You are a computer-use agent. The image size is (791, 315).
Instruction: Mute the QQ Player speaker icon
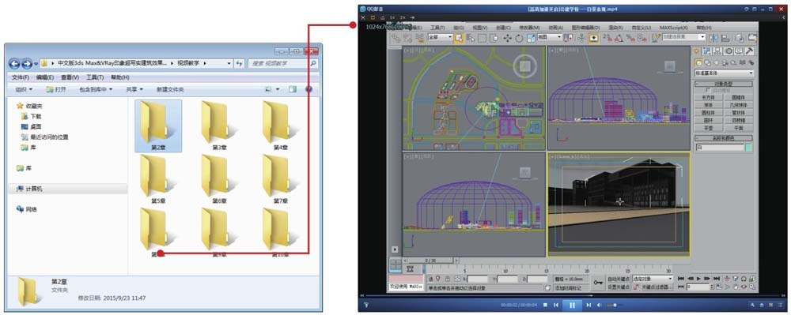pyautogui.click(x=600, y=305)
